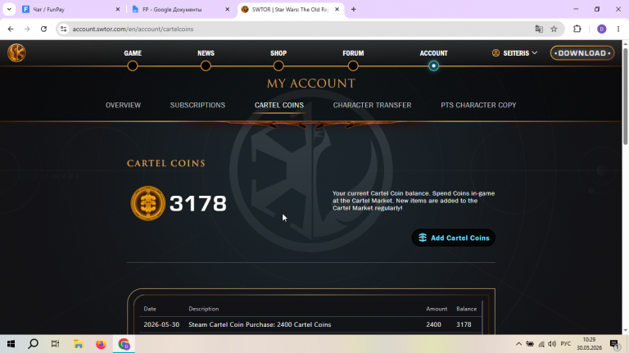Open the battery status tray icon
The image size is (629, 353).
(530, 344)
